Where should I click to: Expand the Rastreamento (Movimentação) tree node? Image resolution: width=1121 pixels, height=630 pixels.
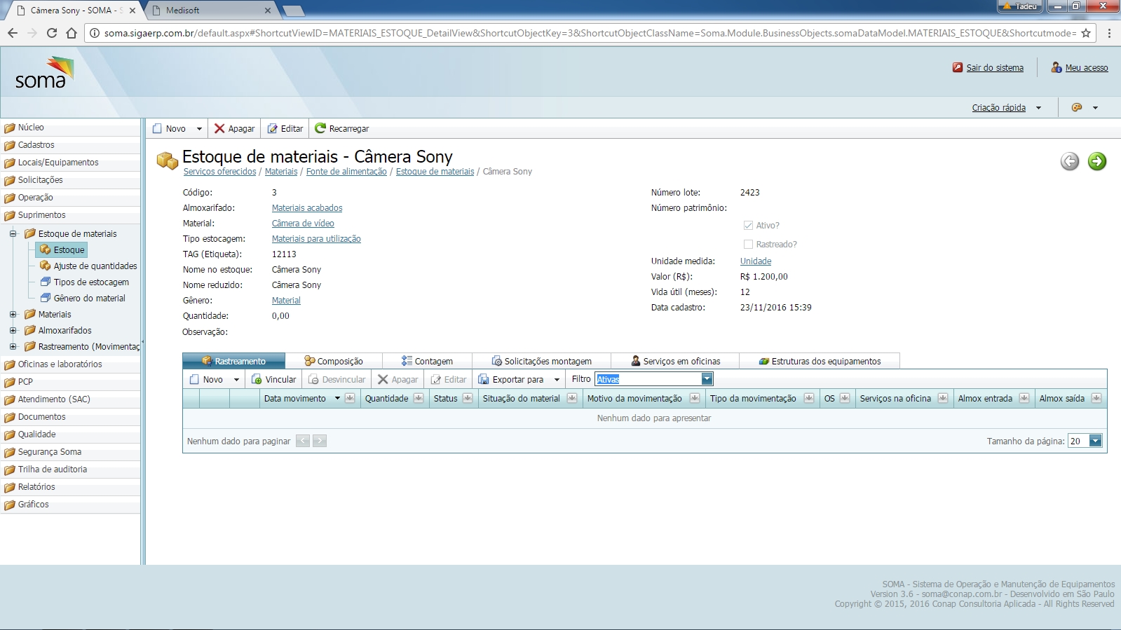click(13, 346)
